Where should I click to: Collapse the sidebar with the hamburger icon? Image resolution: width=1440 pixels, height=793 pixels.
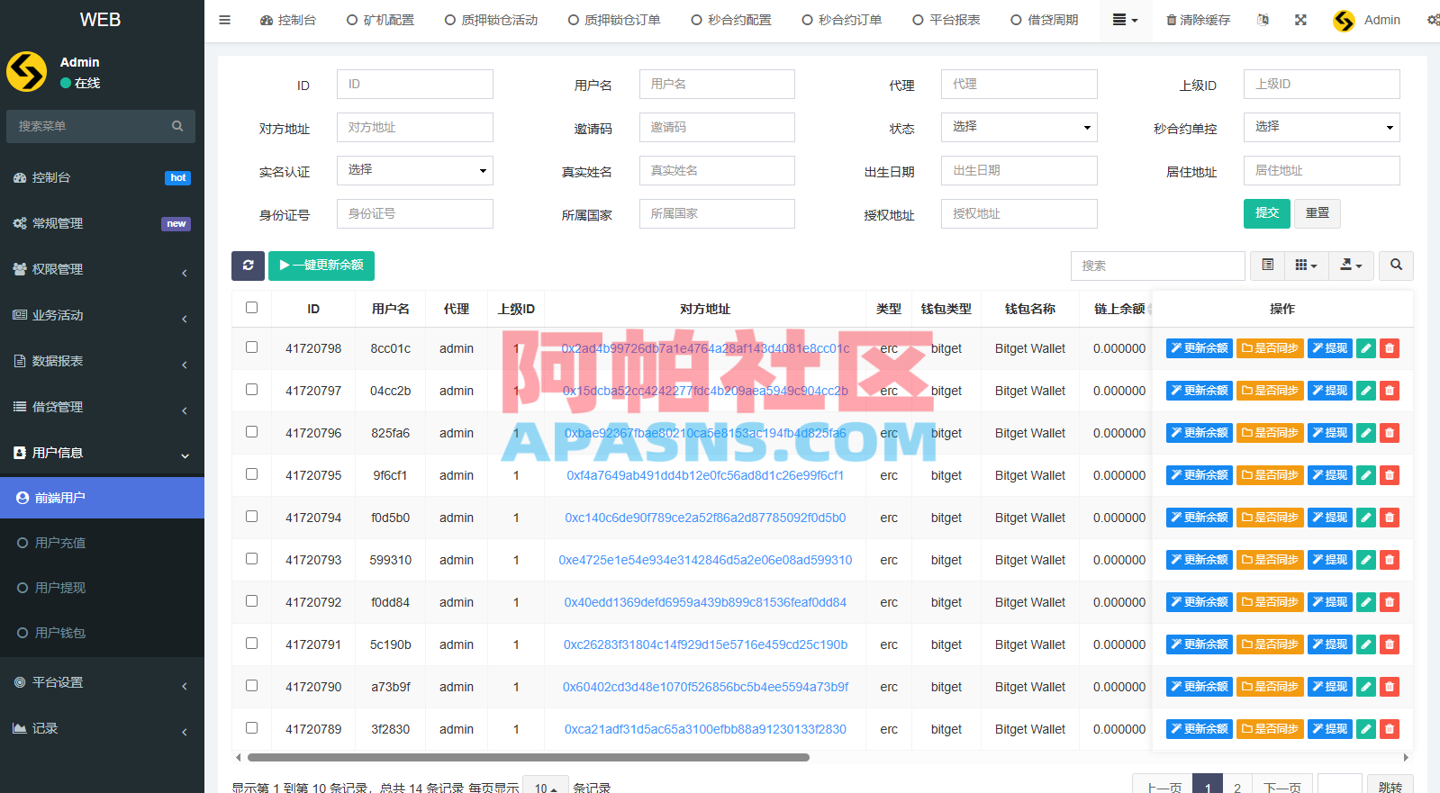225,20
